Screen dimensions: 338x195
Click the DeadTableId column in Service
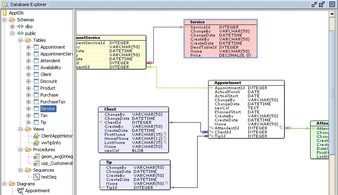tap(221, 47)
